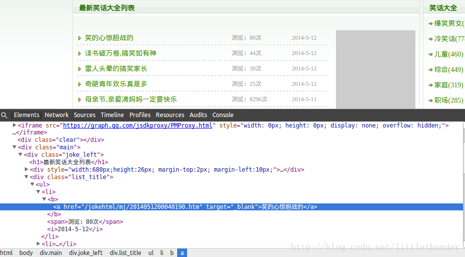Click arrow icon beside 综合(449) category
The height and width of the screenshot is (257, 465).
431,69
